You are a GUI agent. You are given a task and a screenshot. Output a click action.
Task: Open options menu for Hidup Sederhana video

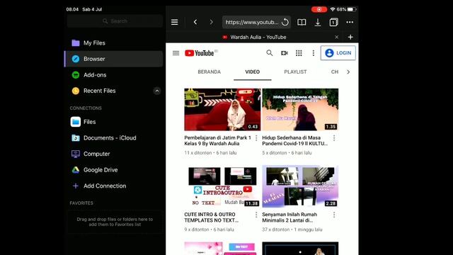(x=334, y=138)
